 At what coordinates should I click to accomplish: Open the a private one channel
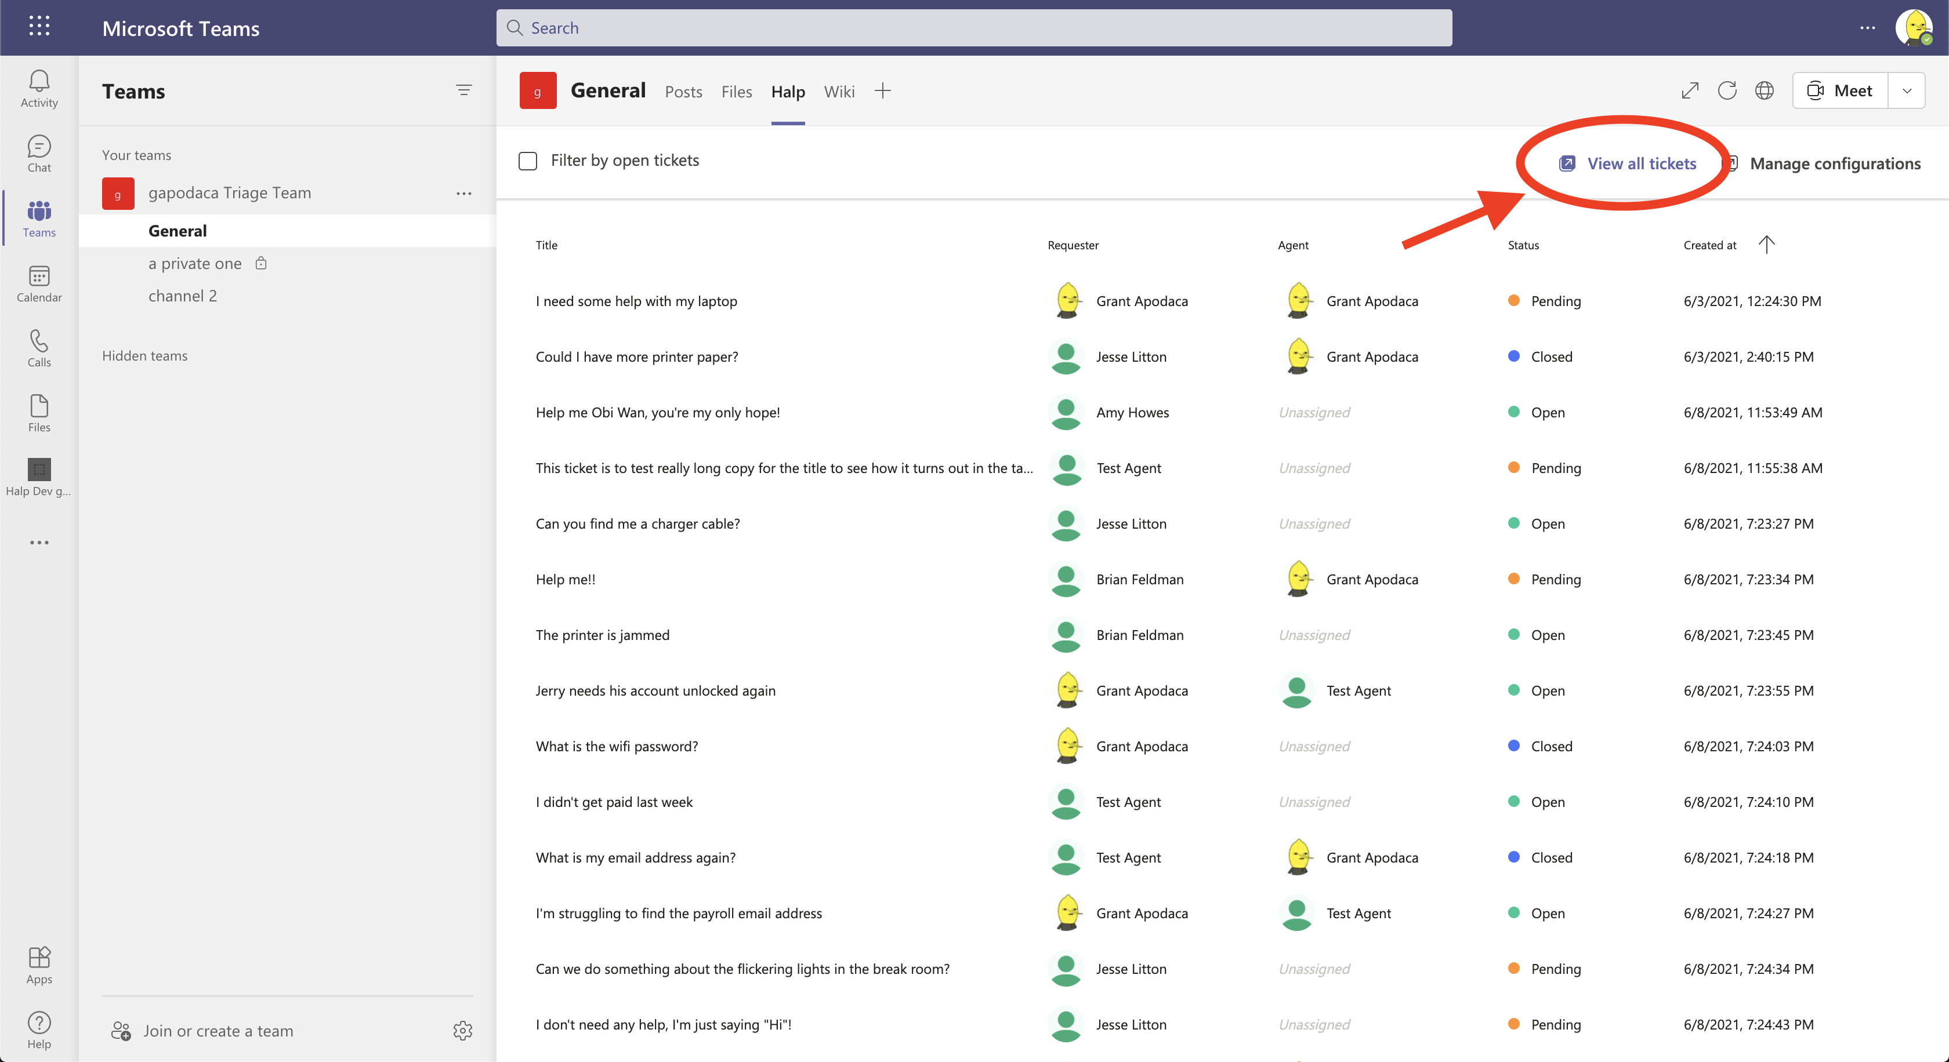coord(195,263)
